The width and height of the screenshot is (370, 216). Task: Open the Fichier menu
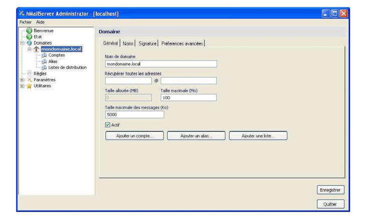(26, 22)
